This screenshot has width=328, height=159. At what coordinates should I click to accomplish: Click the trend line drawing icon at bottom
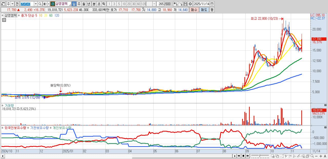290,156
